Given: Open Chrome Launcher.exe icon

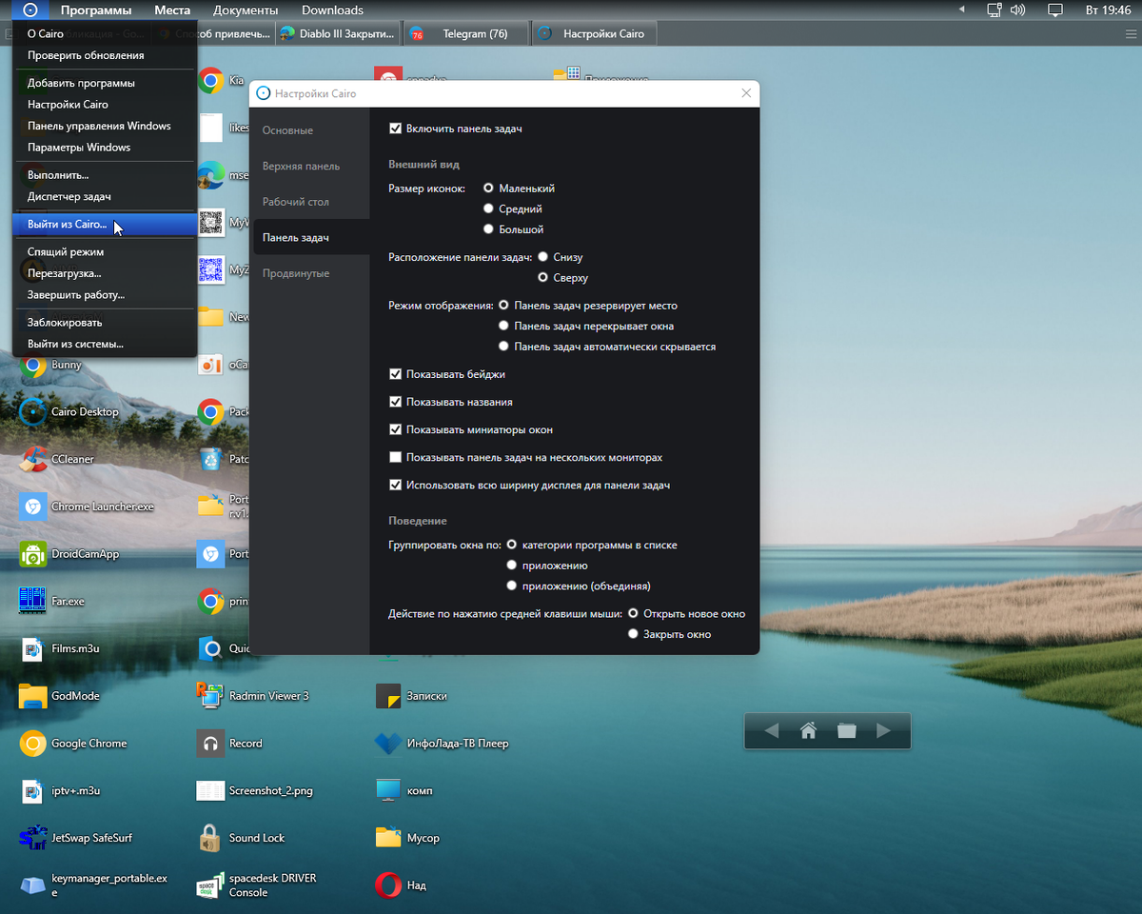Looking at the screenshot, I should coord(33,507).
